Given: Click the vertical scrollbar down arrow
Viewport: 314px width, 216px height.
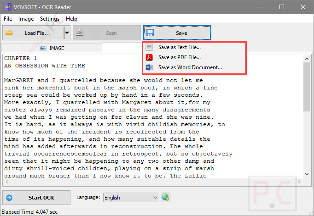Looking at the screenshot, I should (x=307, y=174).
